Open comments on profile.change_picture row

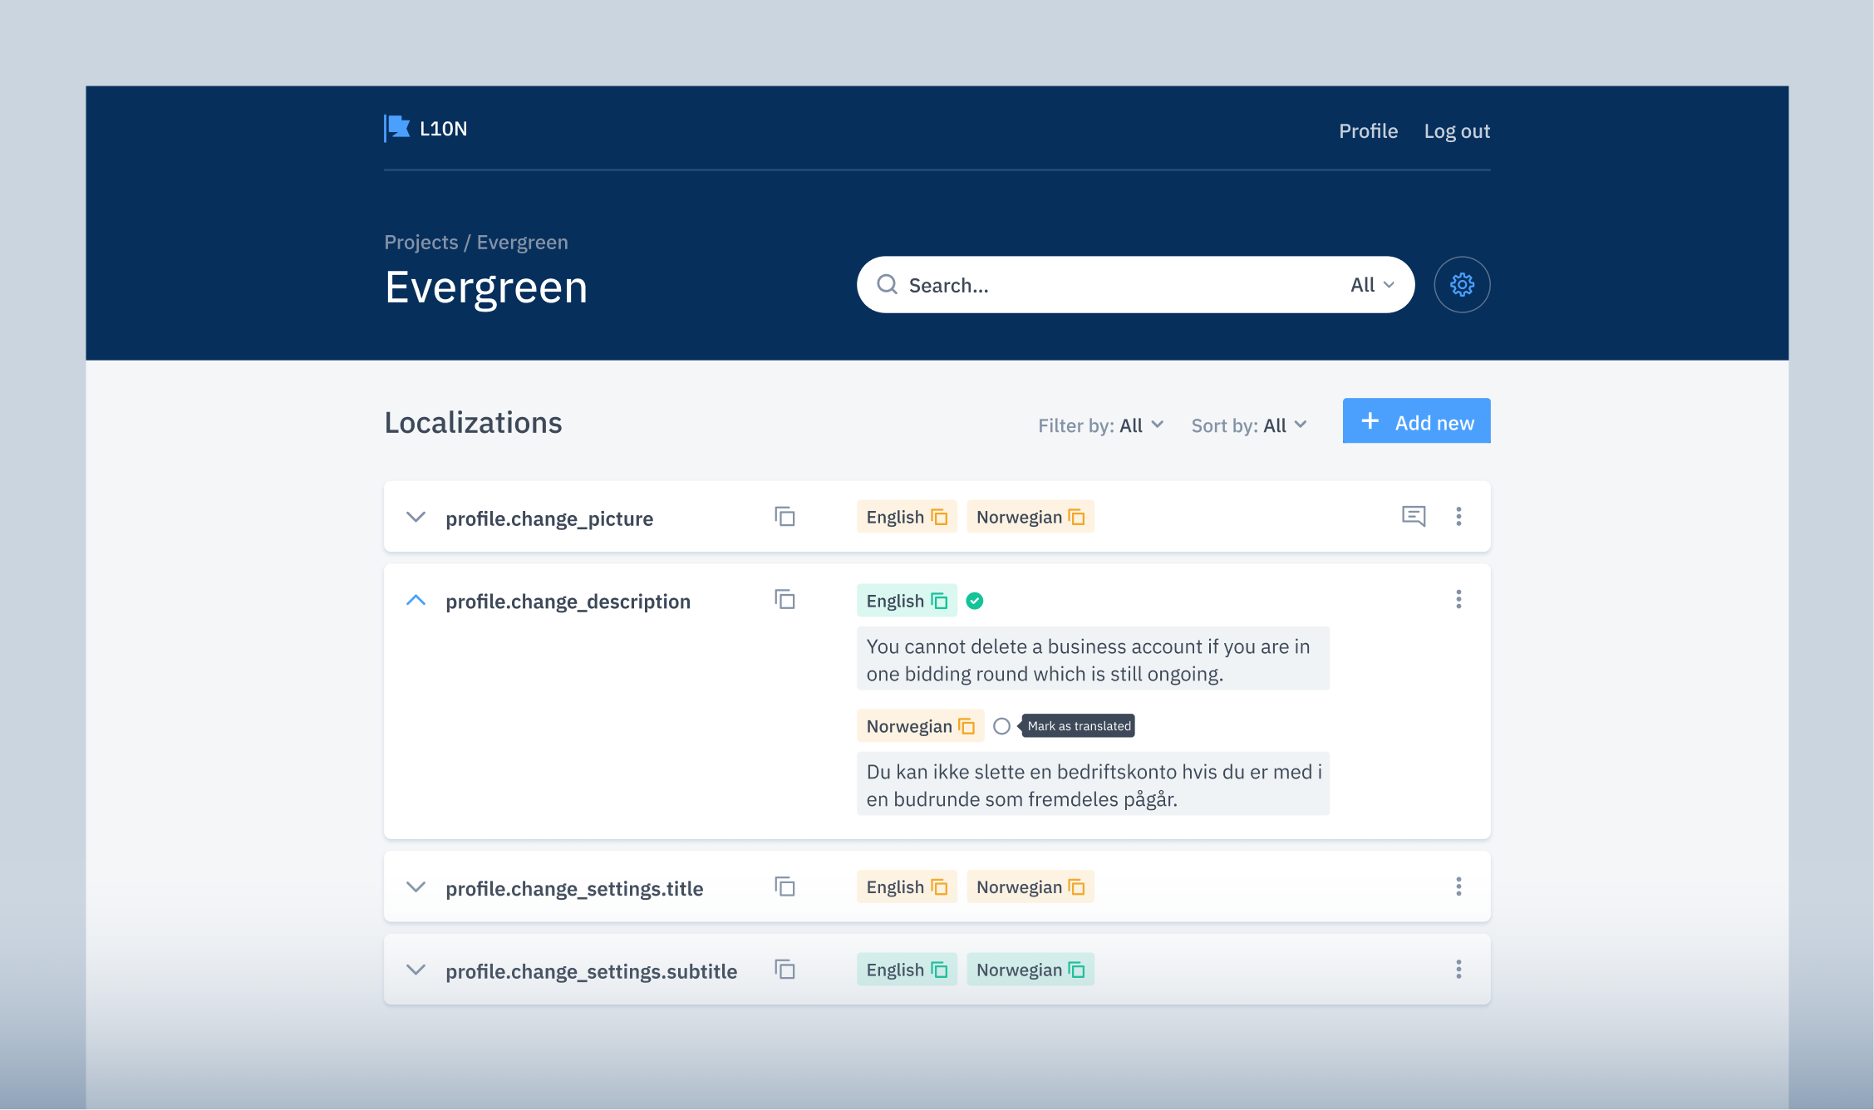coord(1413,516)
